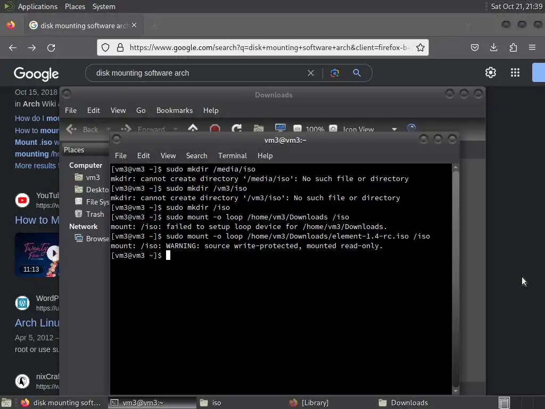Open Go menu in Downloads window
This screenshot has height=409, width=545.
141,110
